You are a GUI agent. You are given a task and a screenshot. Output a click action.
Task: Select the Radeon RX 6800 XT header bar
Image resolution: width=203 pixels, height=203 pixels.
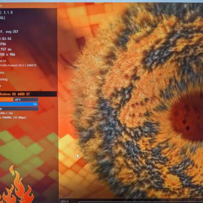(x=28, y=94)
